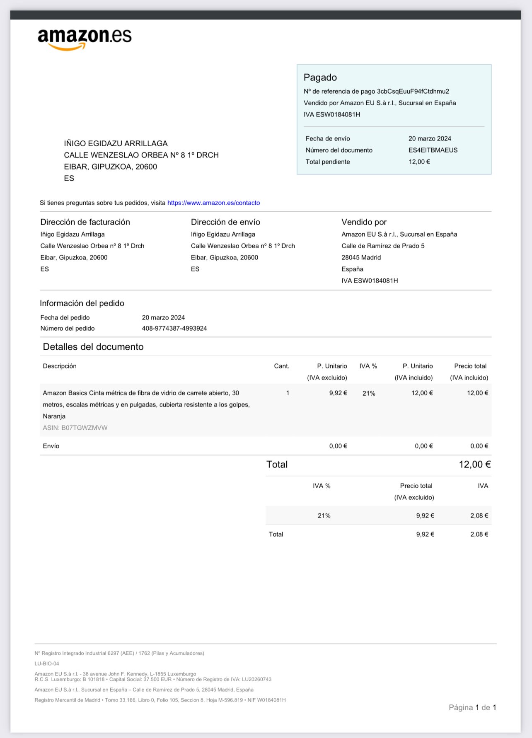Click the 'Vendido por' column heading

click(x=364, y=222)
